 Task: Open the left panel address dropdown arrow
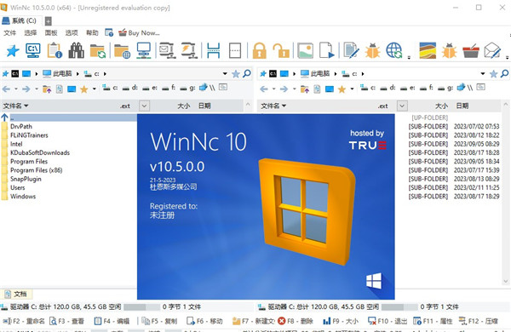225,73
